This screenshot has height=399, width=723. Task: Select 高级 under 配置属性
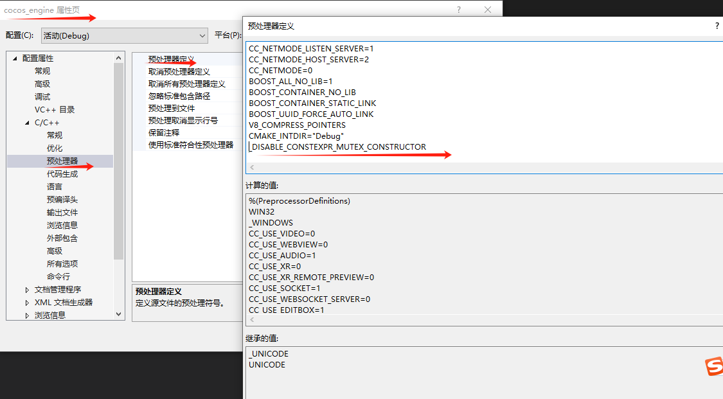point(42,84)
